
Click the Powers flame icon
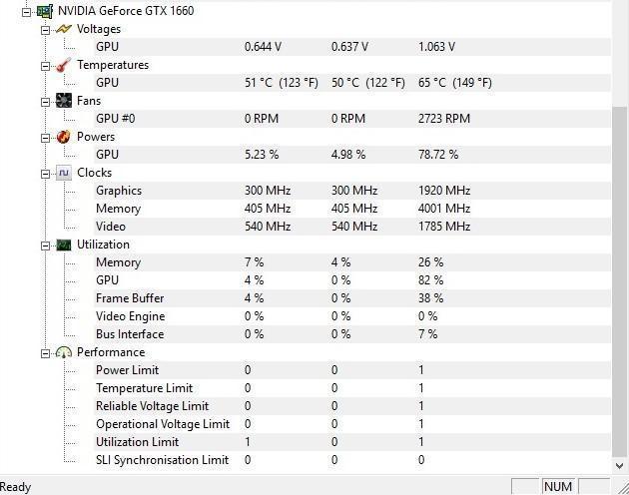pyautogui.click(x=63, y=137)
